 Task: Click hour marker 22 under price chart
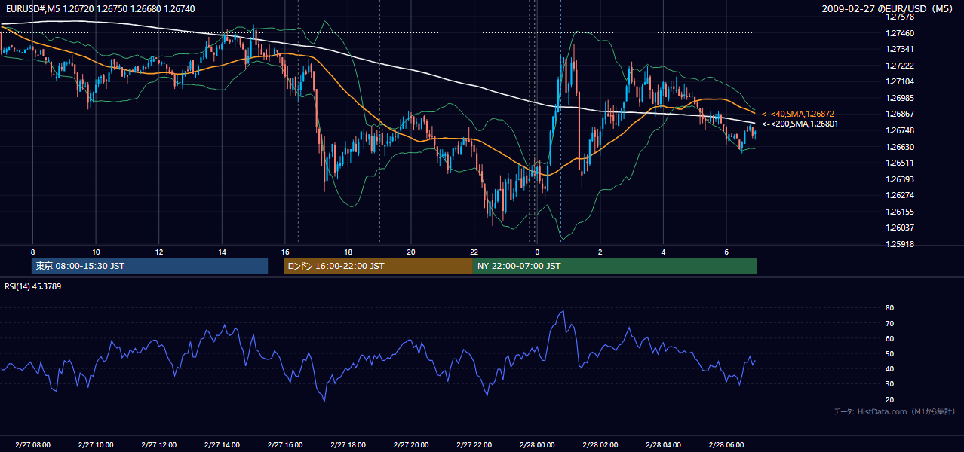click(x=474, y=252)
